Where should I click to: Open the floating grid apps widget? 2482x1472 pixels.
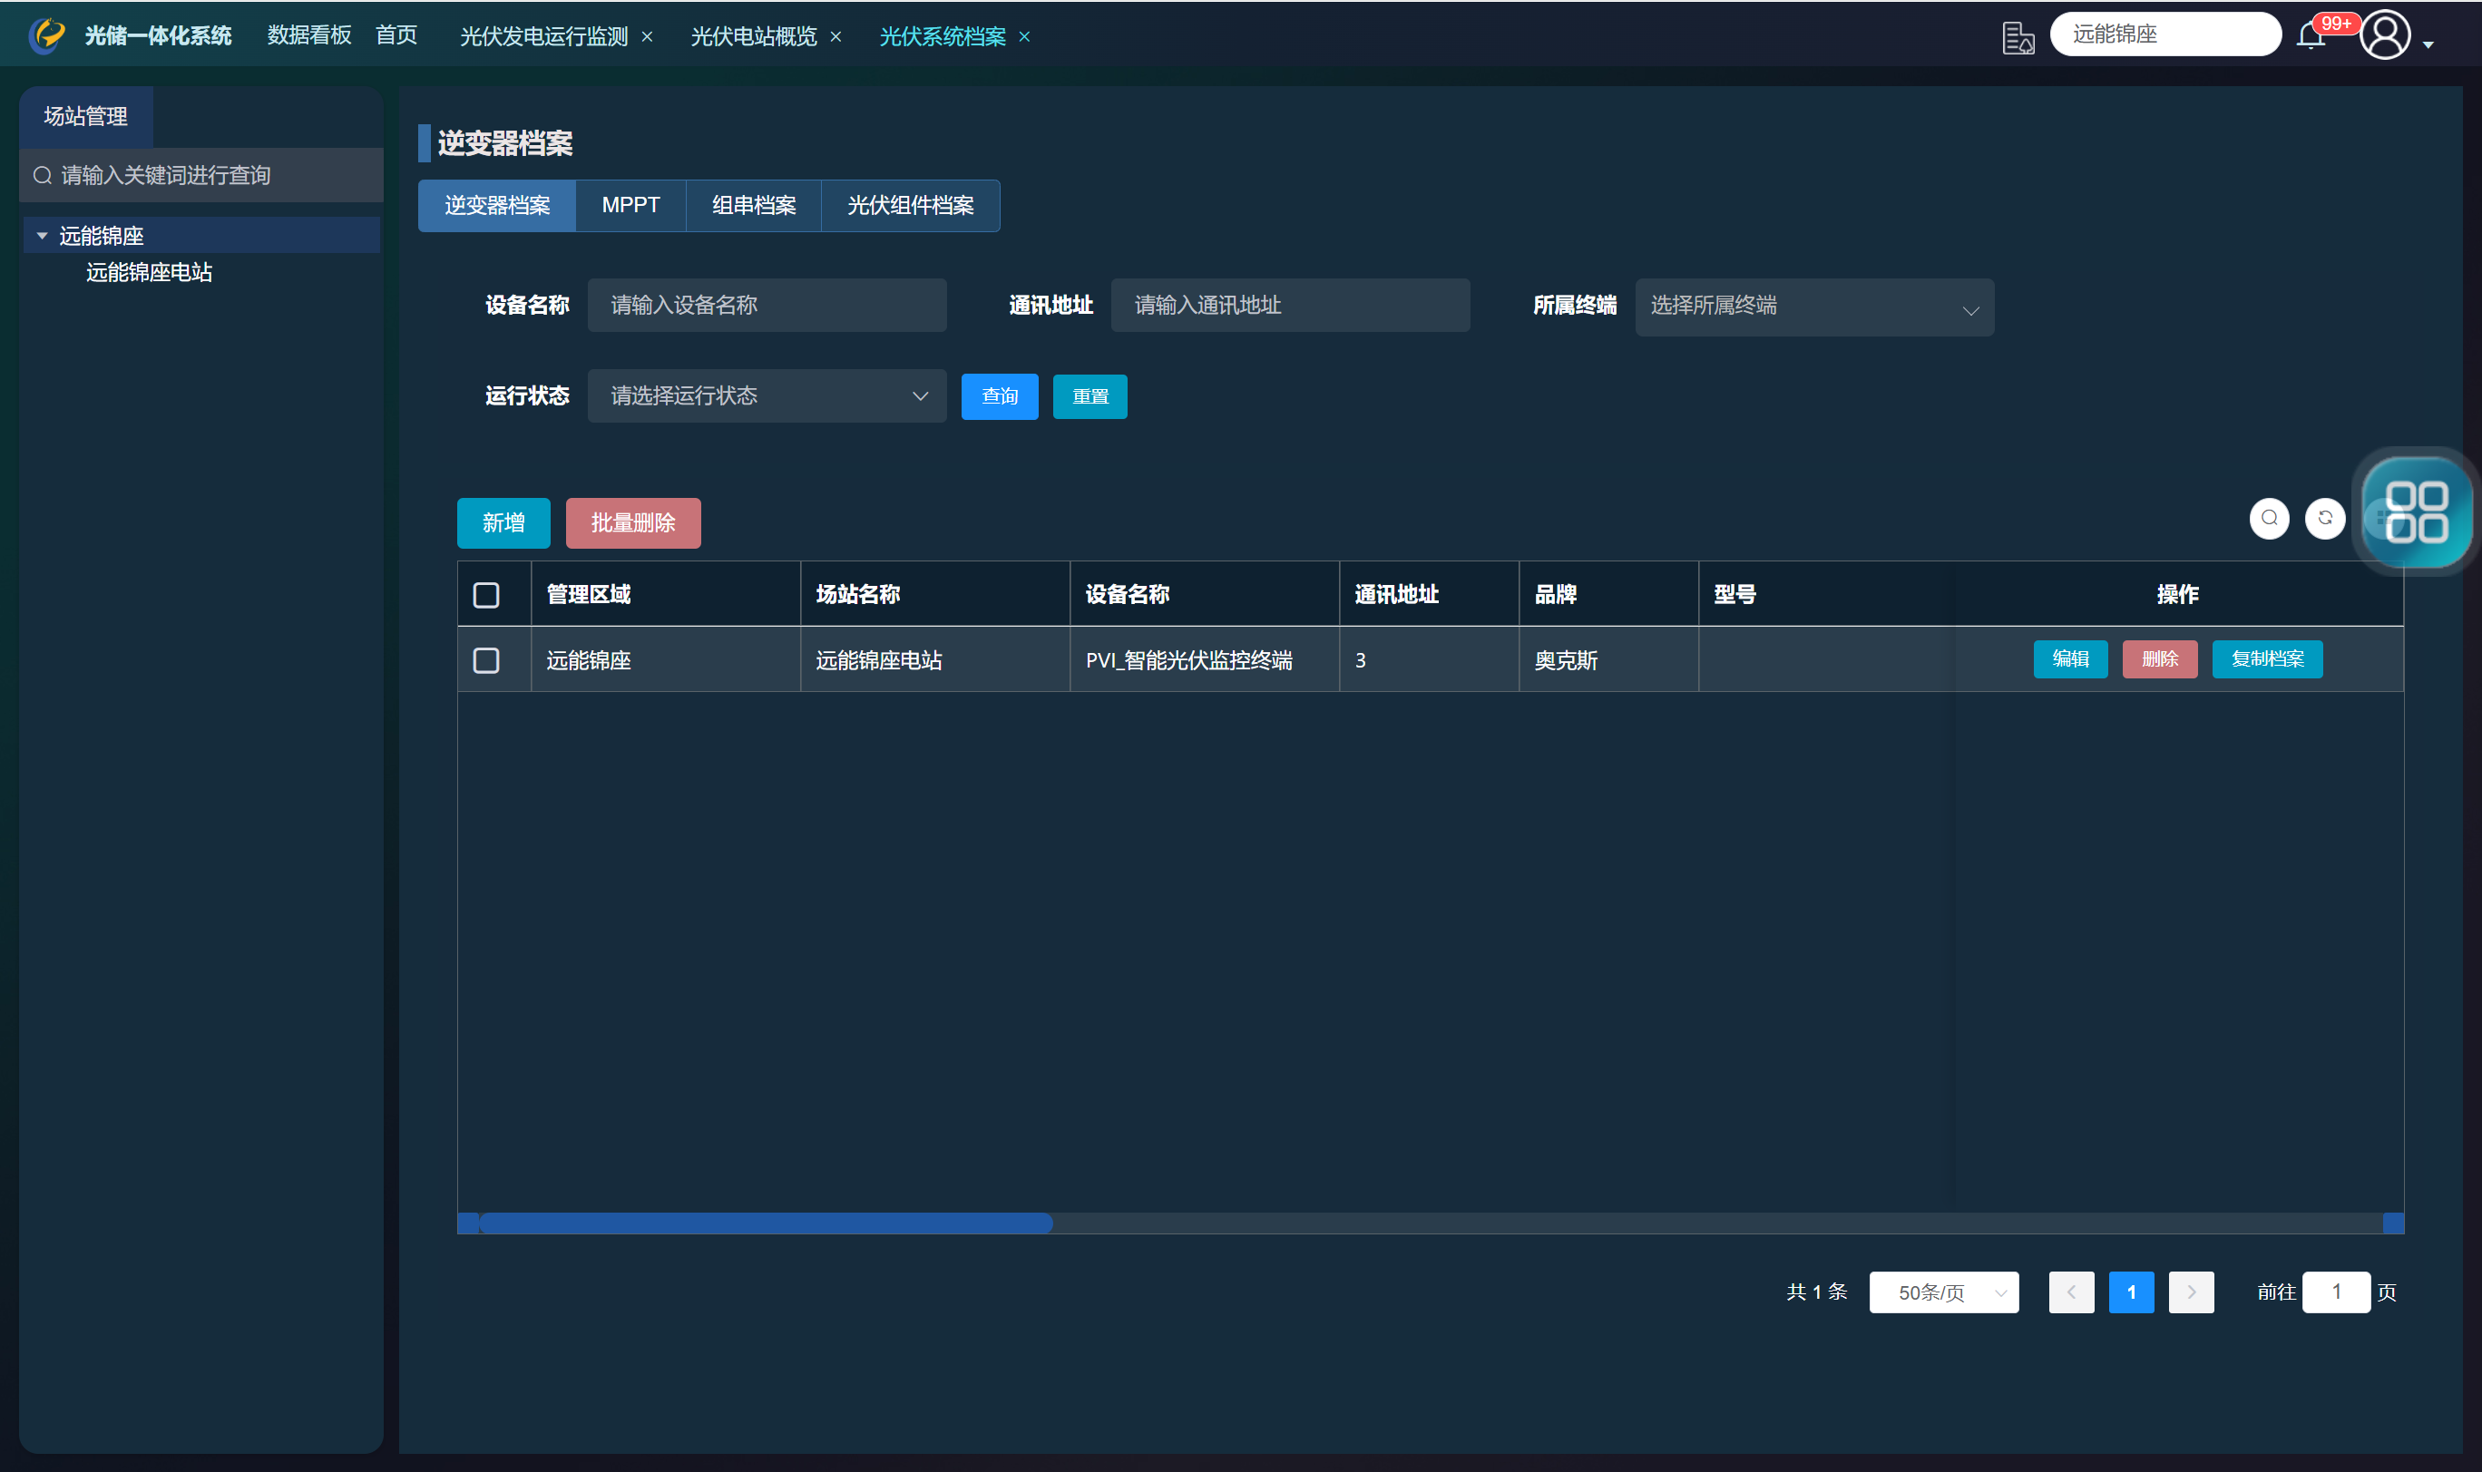point(2416,512)
